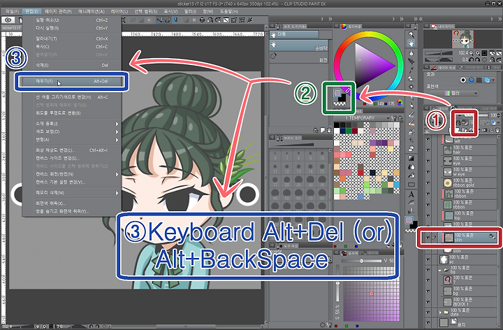Screen dimensions: 503x330
Task: Click Navigator panel icon tab
Action: click(434, 27)
